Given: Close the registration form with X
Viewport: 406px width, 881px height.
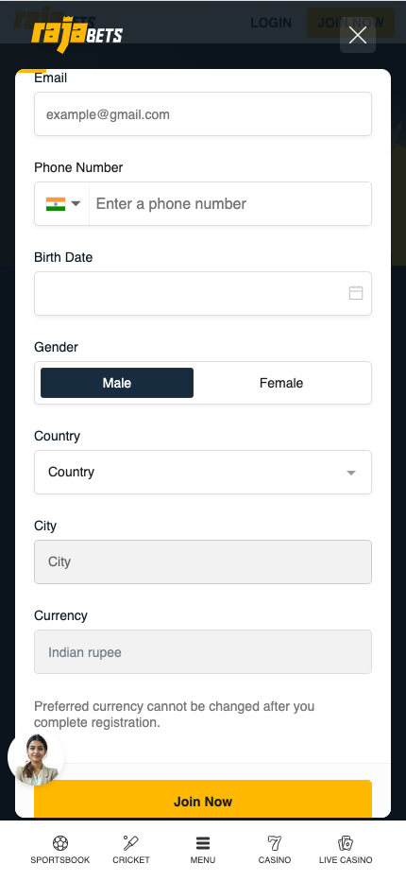Looking at the screenshot, I should pyautogui.click(x=358, y=35).
